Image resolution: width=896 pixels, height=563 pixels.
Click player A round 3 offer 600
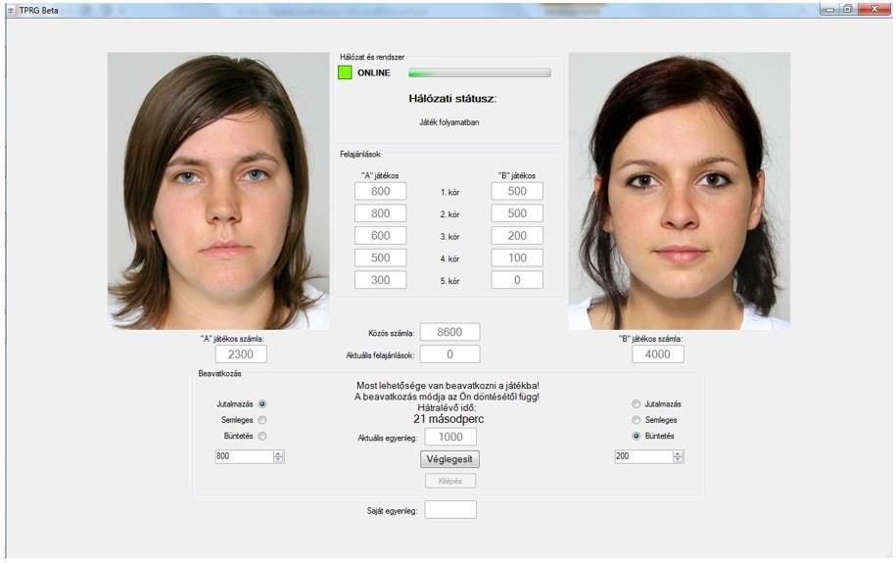(x=381, y=236)
